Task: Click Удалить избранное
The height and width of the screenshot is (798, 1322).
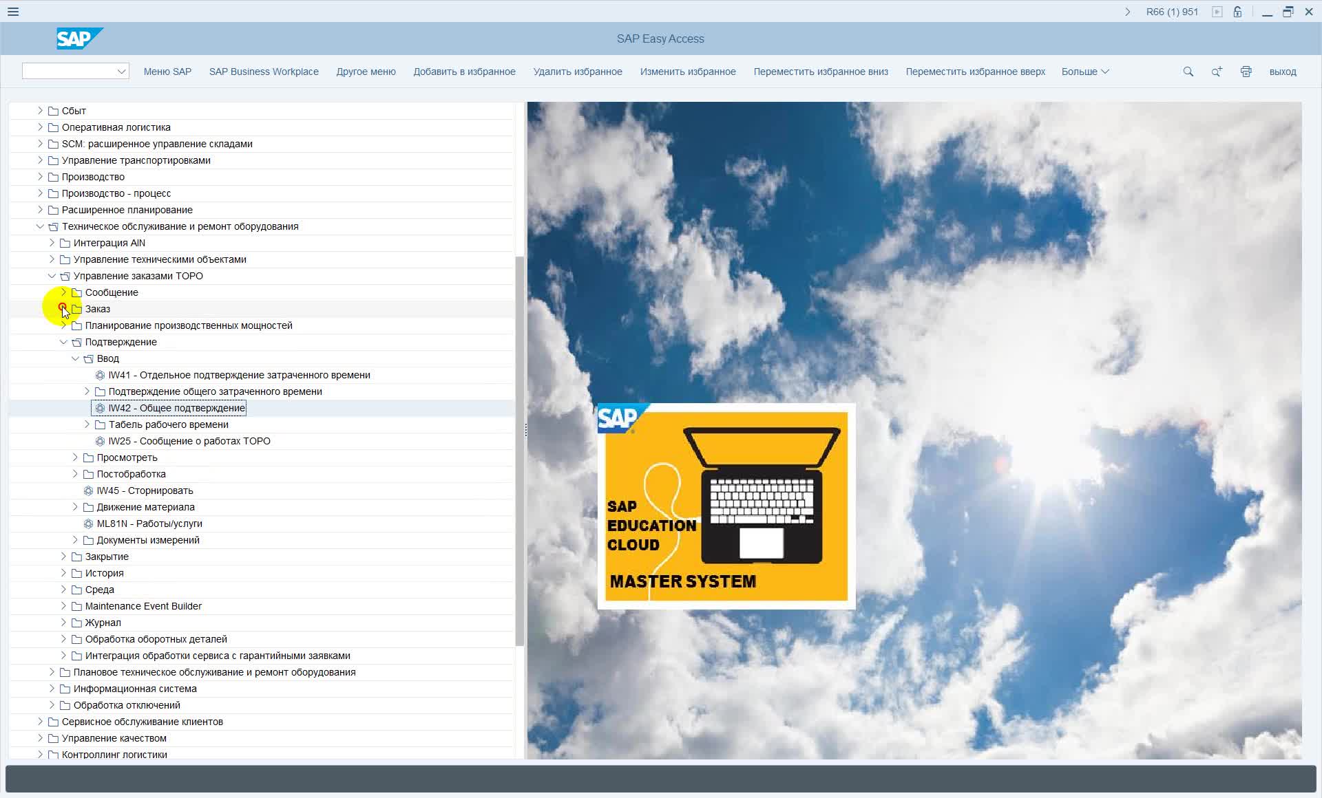Action: (x=578, y=72)
